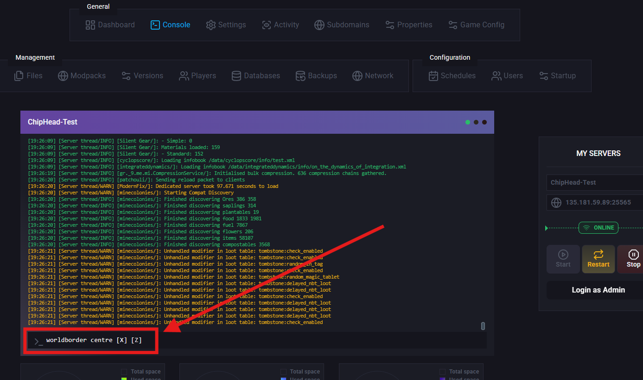Open the Dashboard tab
Viewport: 643px width, 380px height.
[110, 25]
